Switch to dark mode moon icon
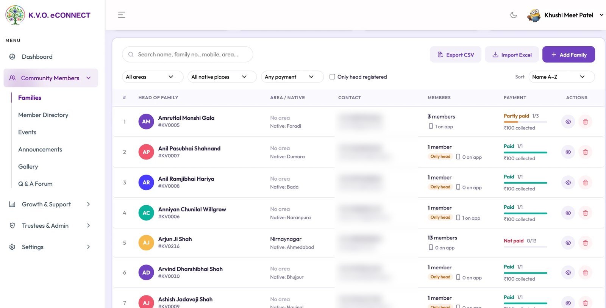The width and height of the screenshot is (606, 308). 514,15
